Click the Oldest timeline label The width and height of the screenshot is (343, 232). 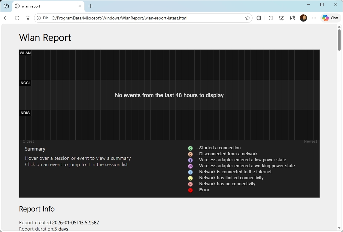coord(28,141)
